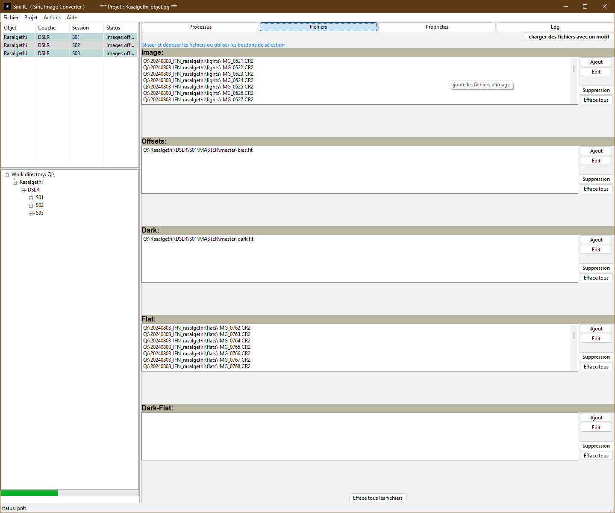Image resolution: width=615 pixels, height=513 pixels.
Task: Click Suppression in the Image section
Action: (x=596, y=90)
